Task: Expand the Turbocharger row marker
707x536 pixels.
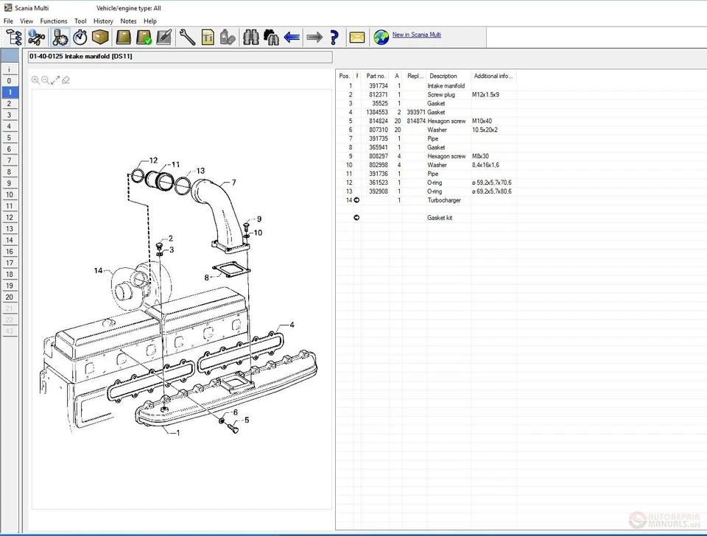Action: (356, 200)
